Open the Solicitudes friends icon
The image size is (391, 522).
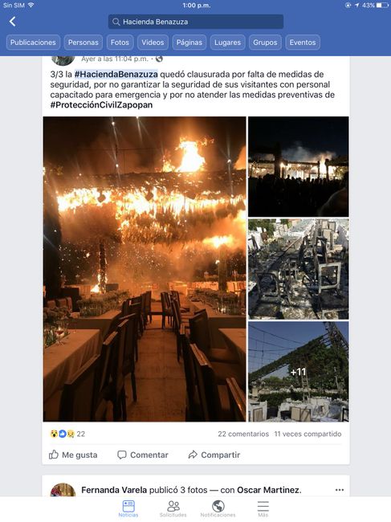173,508
